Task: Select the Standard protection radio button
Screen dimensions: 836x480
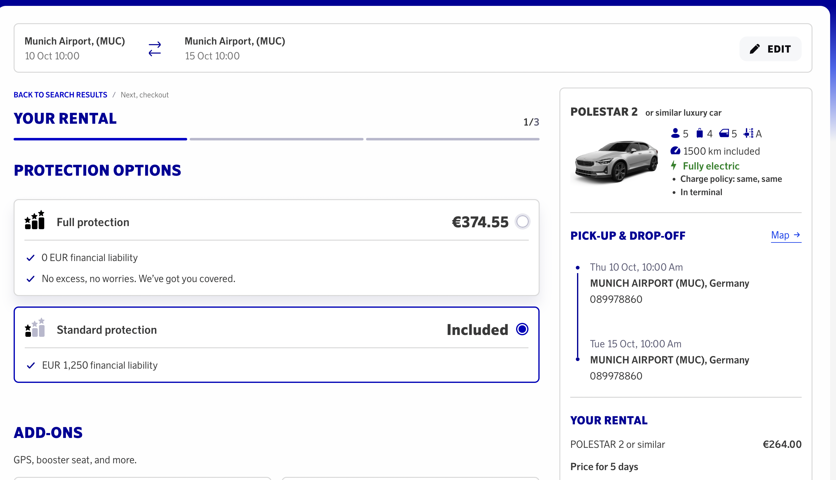Action: tap(522, 329)
